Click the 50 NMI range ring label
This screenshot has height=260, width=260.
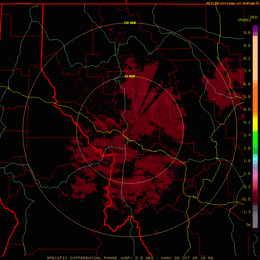[x=130, y=77]
